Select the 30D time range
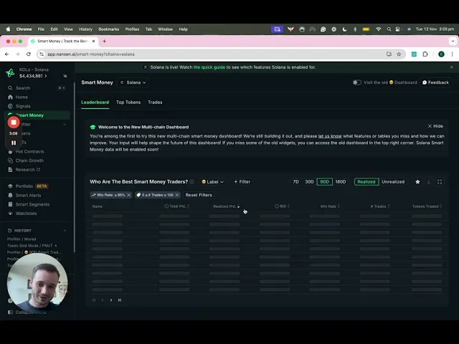459x344 pixels. (x=309, y=182)
